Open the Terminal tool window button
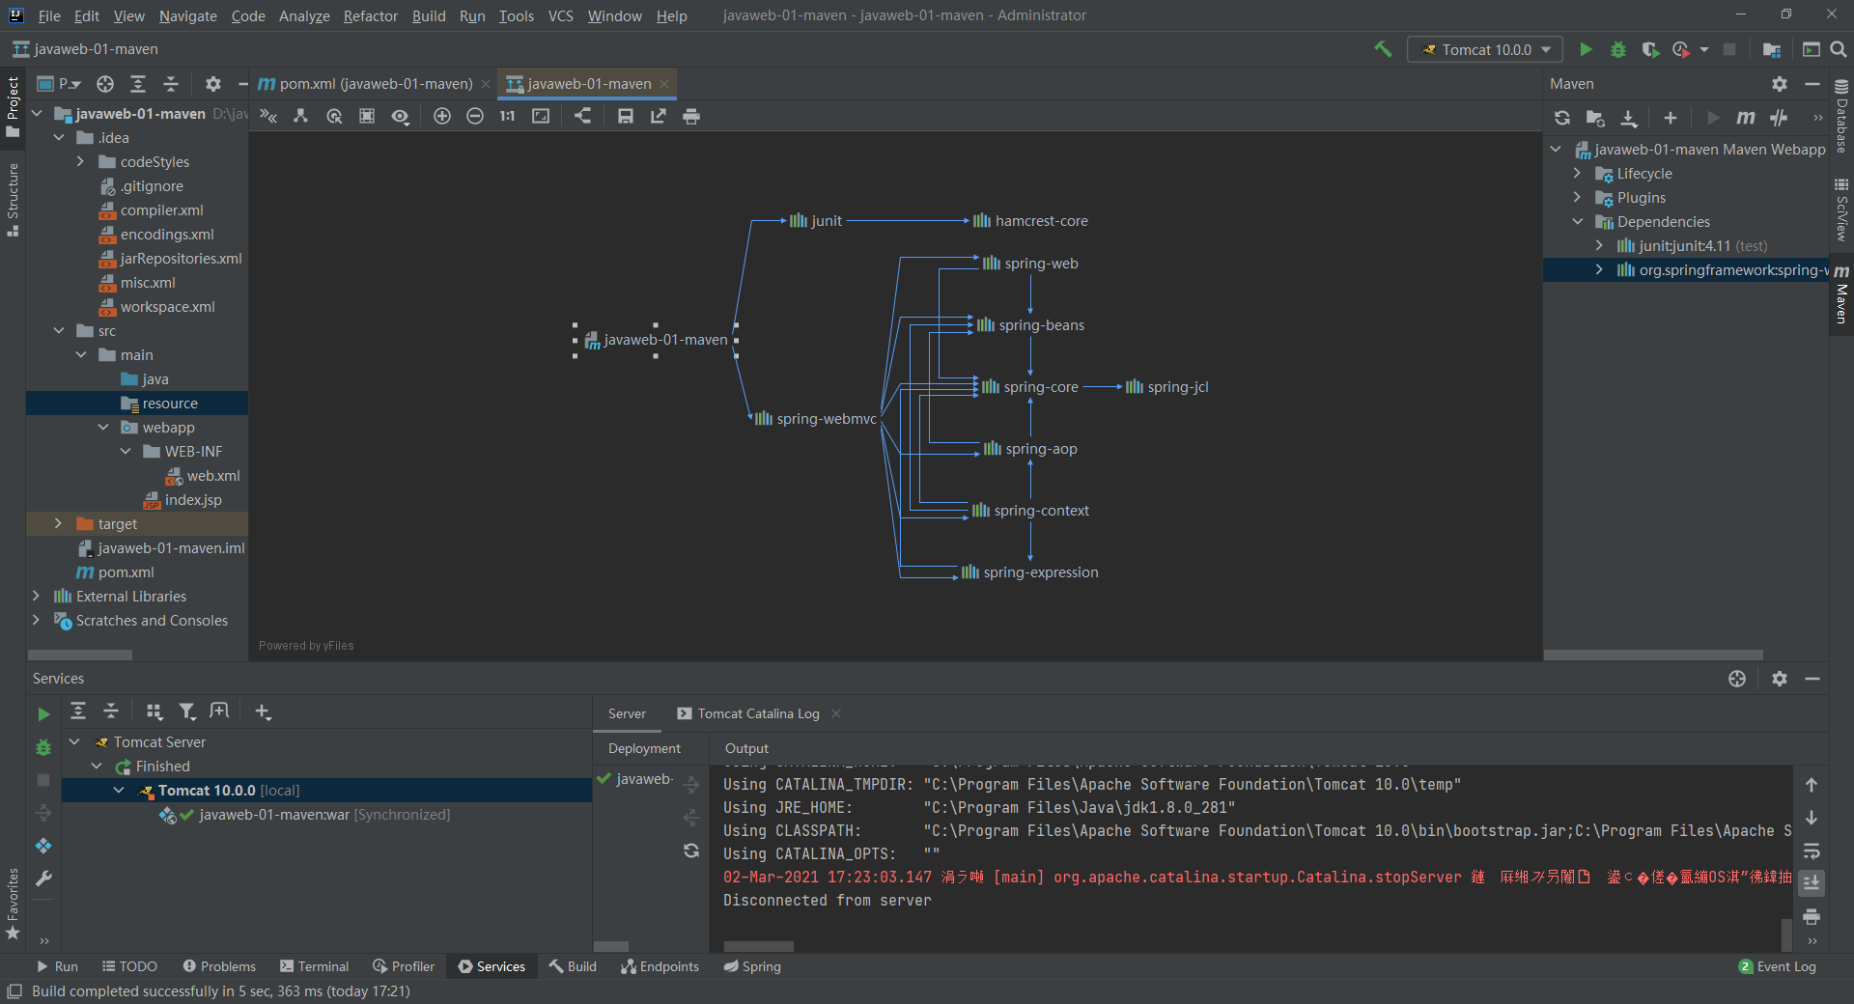1854x1004 pixels. coord(314,966)
